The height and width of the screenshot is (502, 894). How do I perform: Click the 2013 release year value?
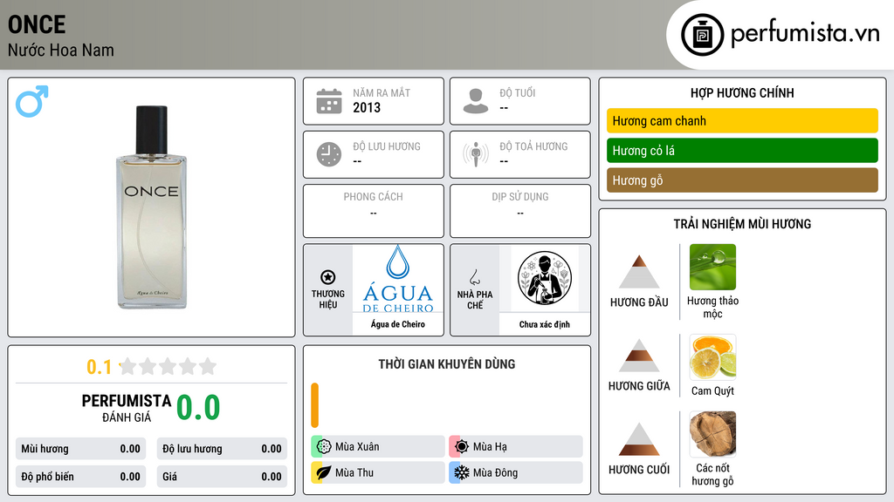pos(367,107)
